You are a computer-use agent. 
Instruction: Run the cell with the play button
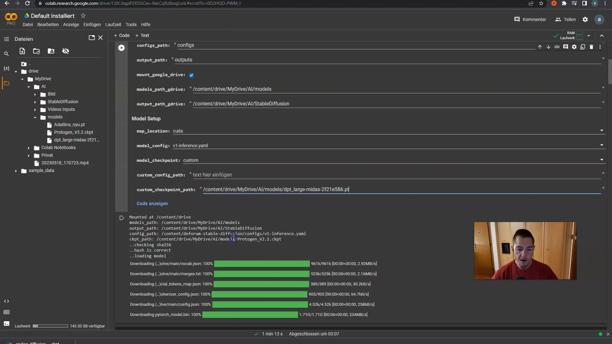point(121,48)
